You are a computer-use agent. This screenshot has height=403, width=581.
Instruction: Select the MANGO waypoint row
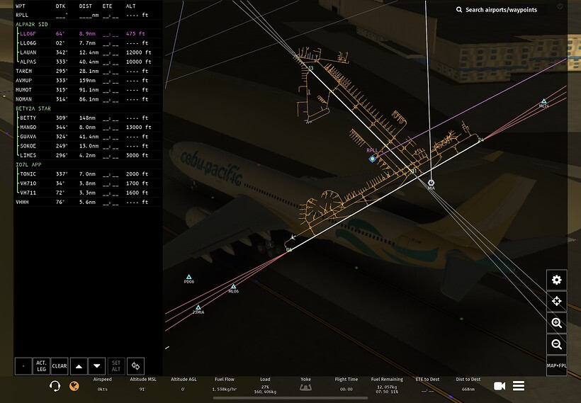(x=88, y=127)
